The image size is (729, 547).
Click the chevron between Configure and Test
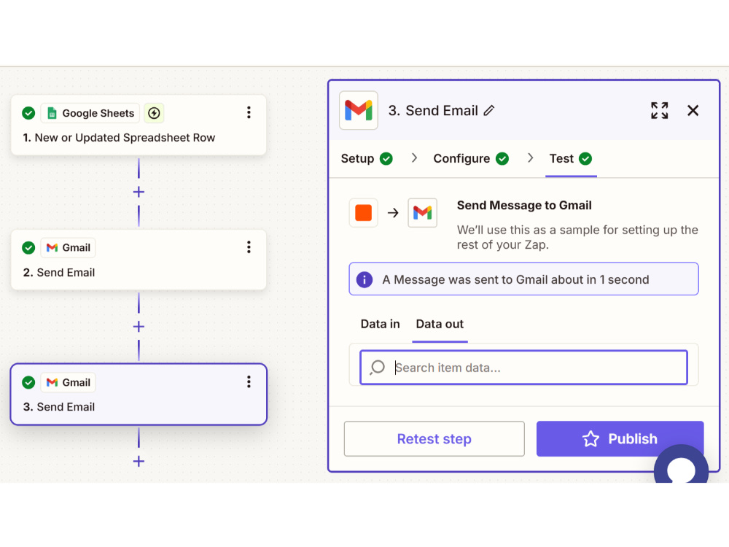click(530, 158)
